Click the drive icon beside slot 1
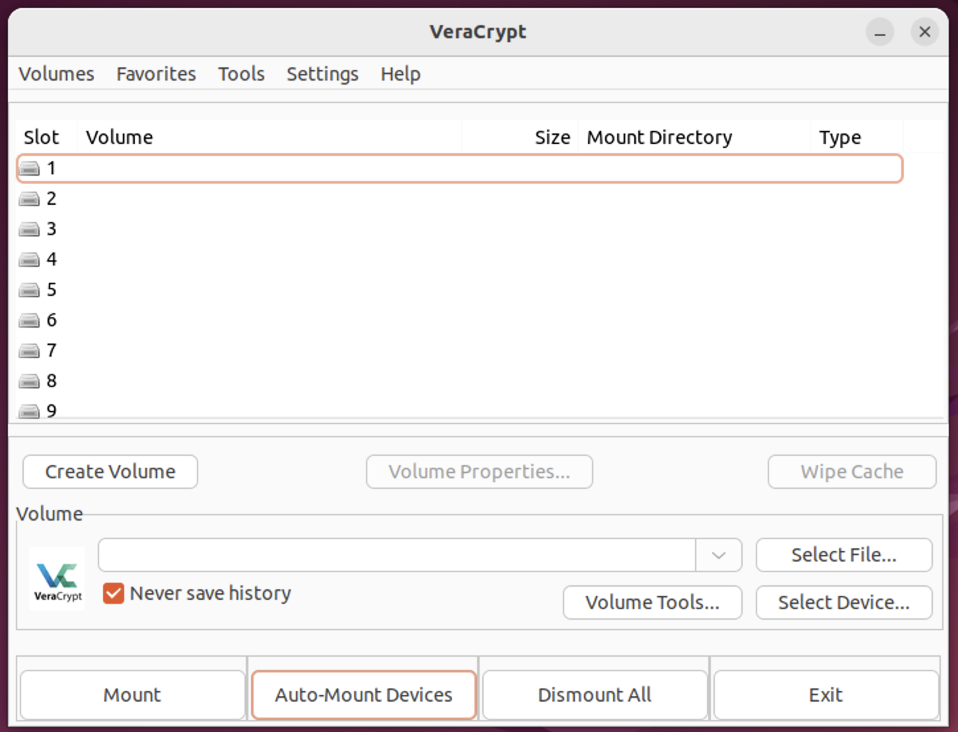The width and height of the screenshot is (958, 732). tap(29, 168)
